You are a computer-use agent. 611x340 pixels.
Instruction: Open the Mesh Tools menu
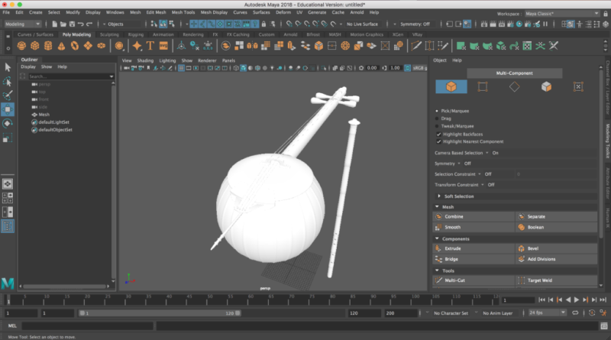click(x=183, y=12)
